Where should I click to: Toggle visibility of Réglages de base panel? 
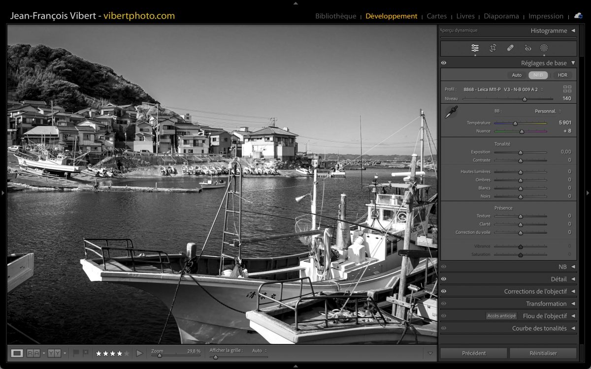[444, 63]
